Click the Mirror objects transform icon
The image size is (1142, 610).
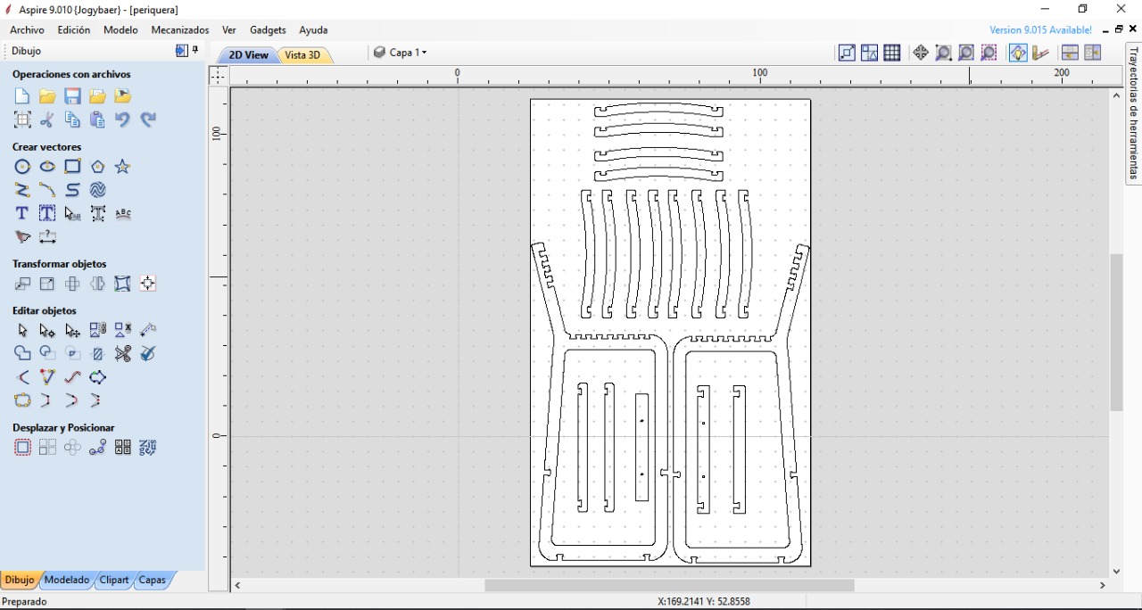click(x=97, y=284)
